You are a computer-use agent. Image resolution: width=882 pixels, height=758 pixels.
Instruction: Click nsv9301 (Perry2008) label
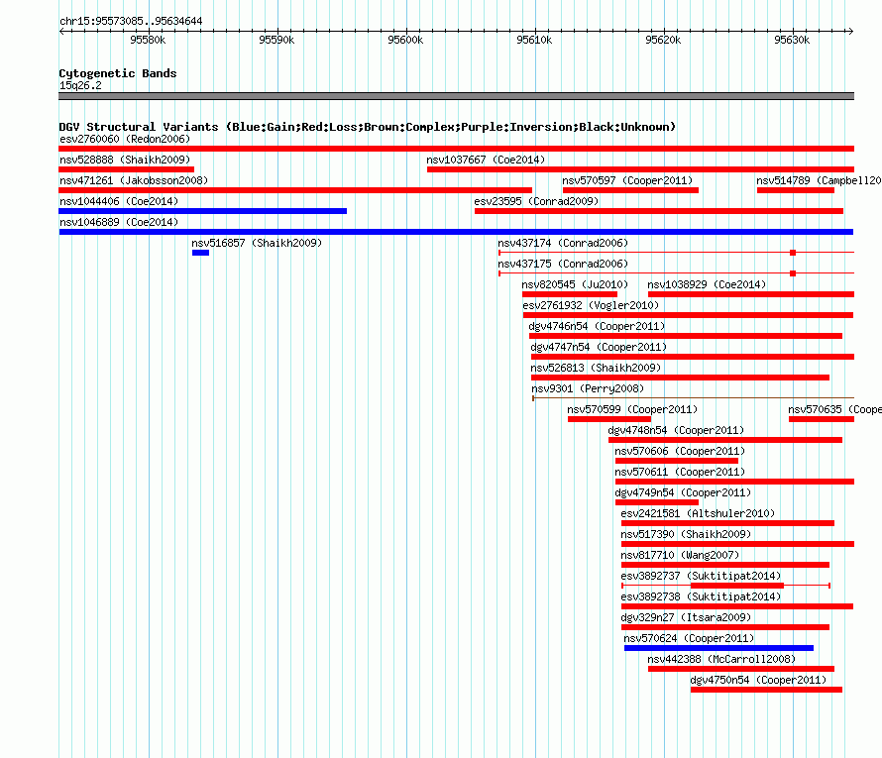pos(588,388)
